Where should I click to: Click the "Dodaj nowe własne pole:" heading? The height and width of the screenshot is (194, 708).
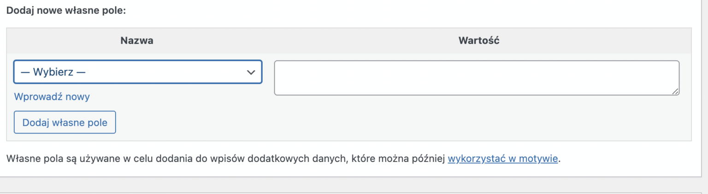[66, 10]
